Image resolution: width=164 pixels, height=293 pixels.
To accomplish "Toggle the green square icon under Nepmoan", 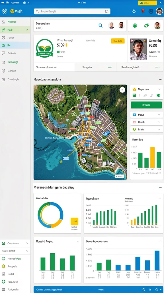I will pyautogui.click(x=134, y=96).
